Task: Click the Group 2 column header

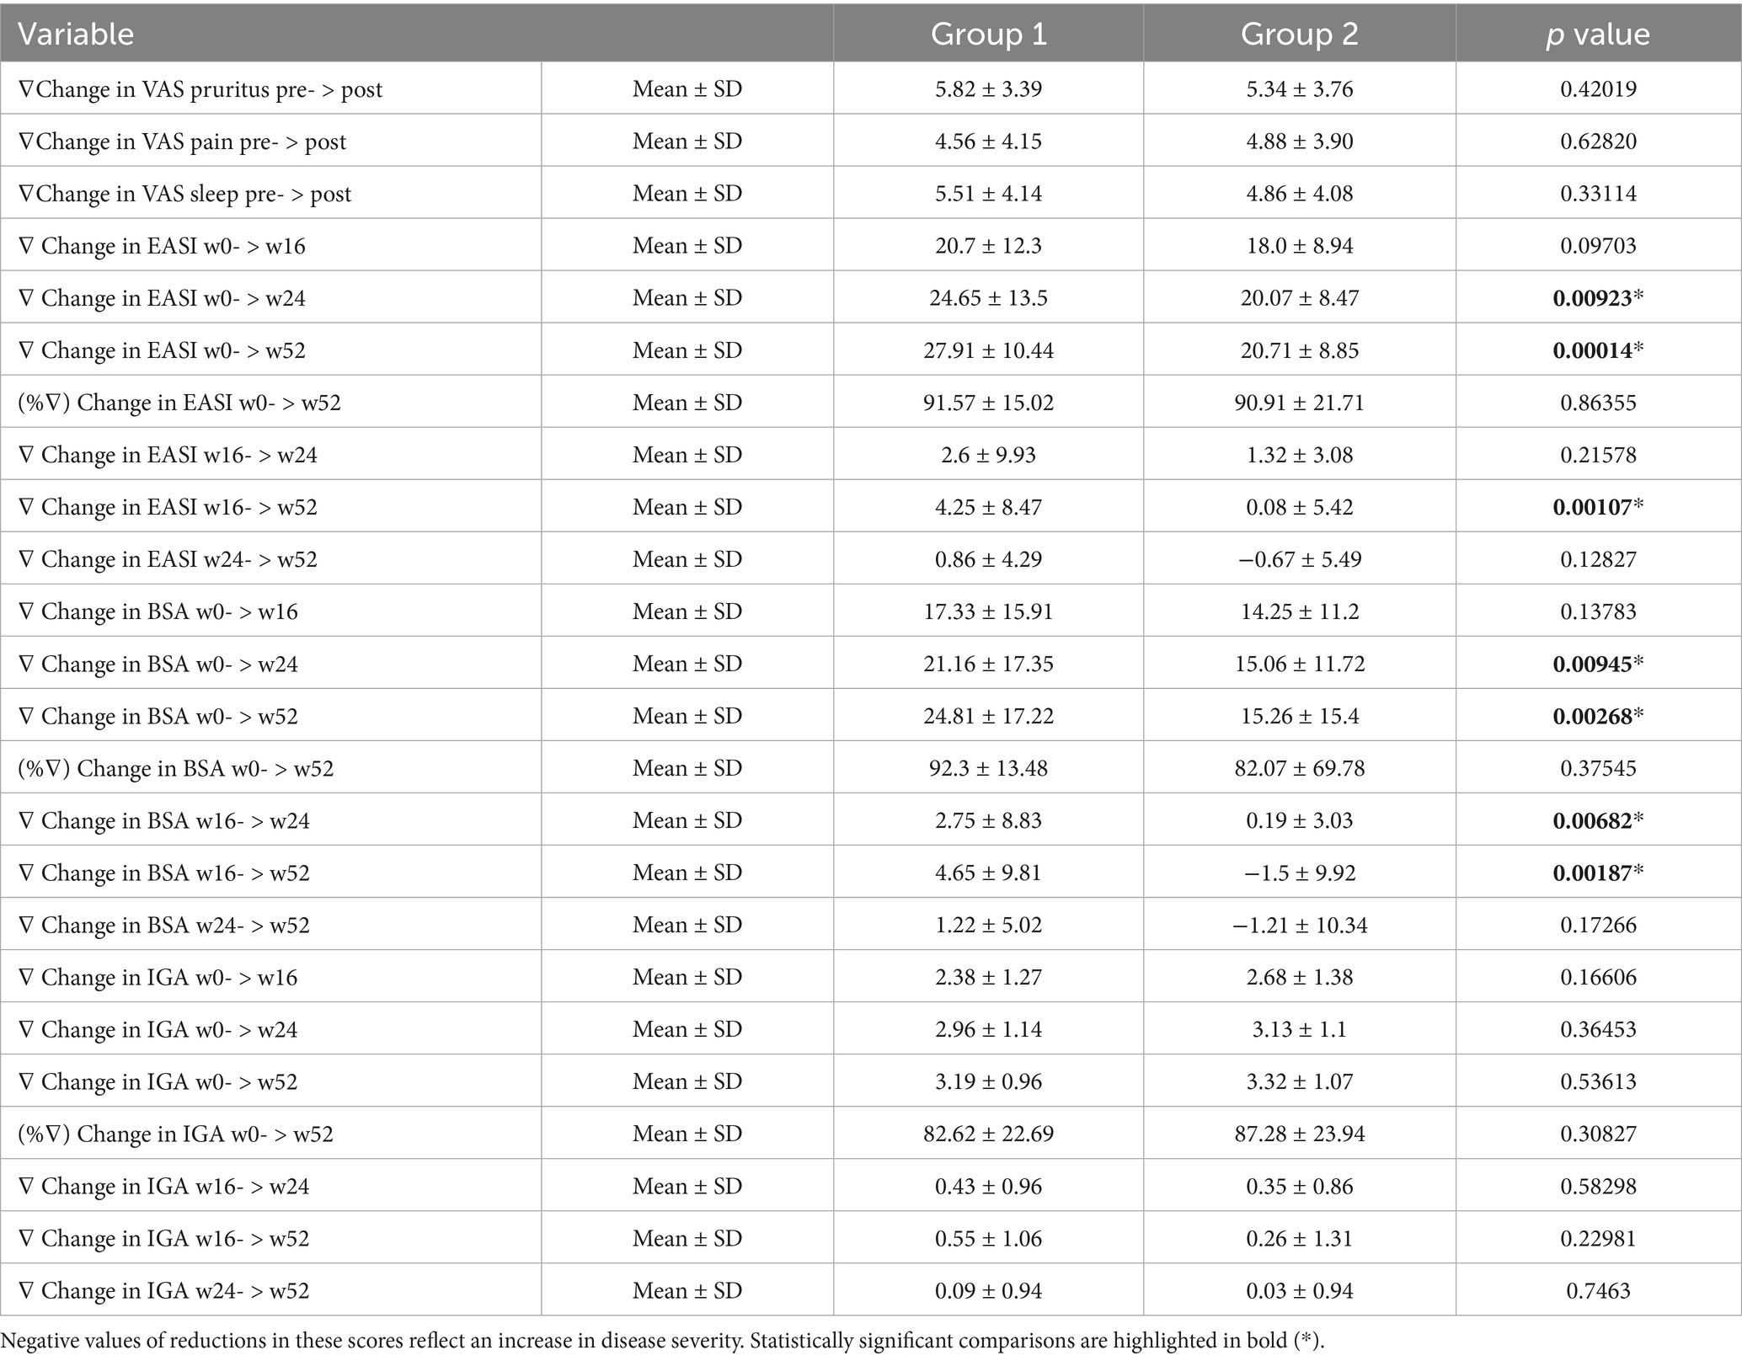Action: (x=1299, y=34)
